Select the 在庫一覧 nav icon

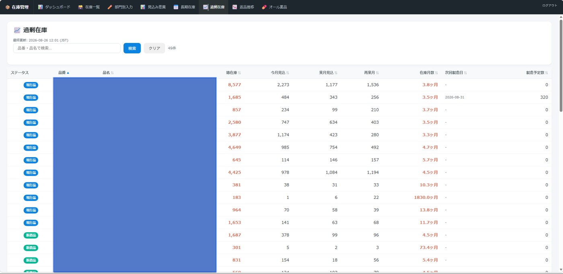[x=80, y=7]
